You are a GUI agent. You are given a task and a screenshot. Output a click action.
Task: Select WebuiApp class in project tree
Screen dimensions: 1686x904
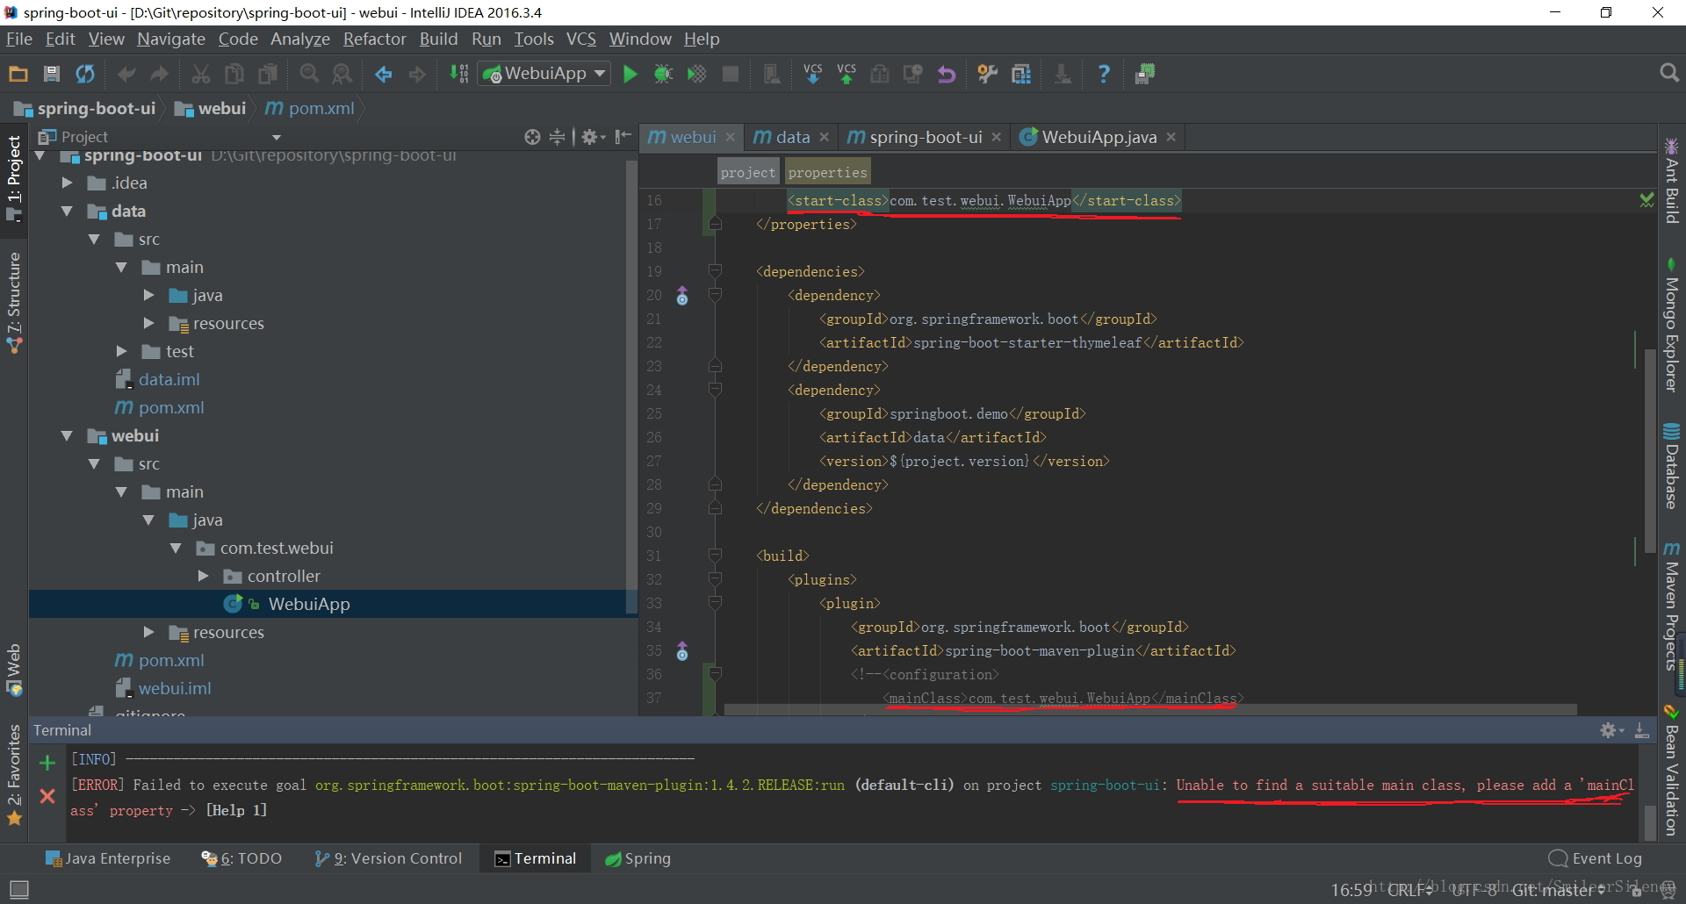pyautogui.click(x=308, y=604)
